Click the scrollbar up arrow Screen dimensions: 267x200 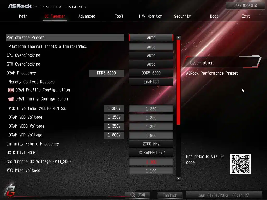(178, 38)
